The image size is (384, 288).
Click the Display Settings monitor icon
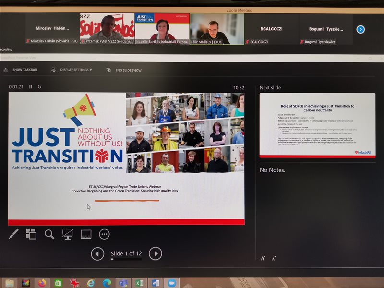point(53,70)
